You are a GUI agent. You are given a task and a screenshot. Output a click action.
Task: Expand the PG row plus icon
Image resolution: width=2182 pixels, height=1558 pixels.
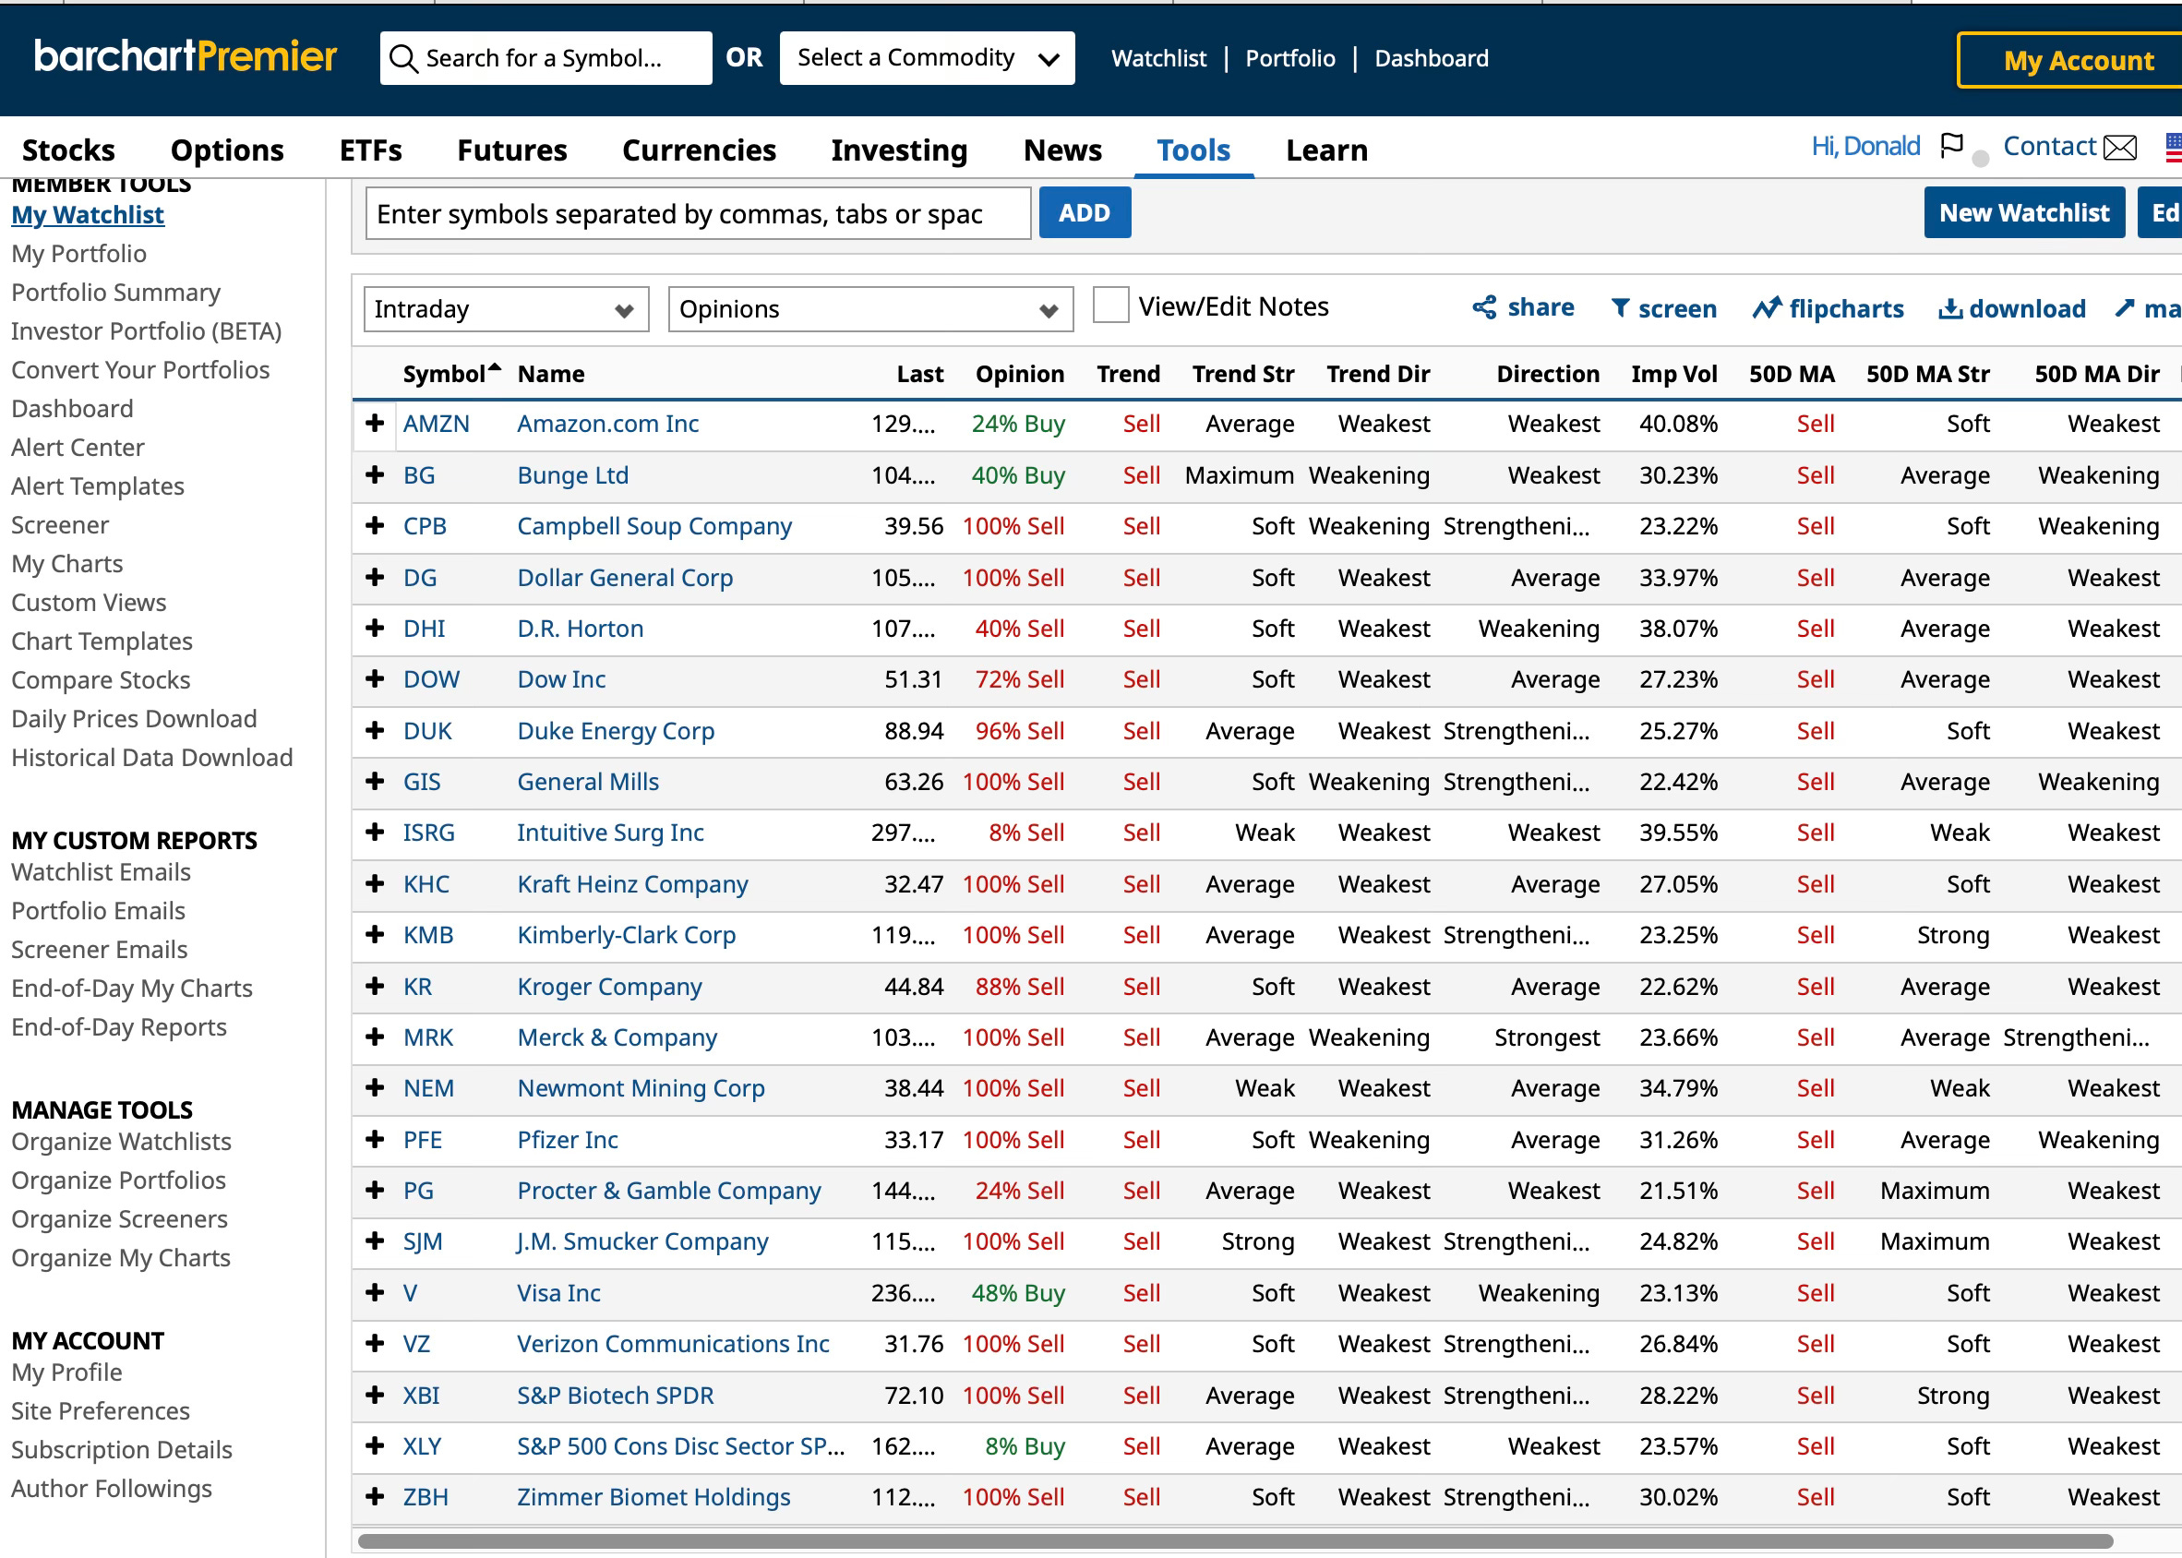(x=375, y=1191)
